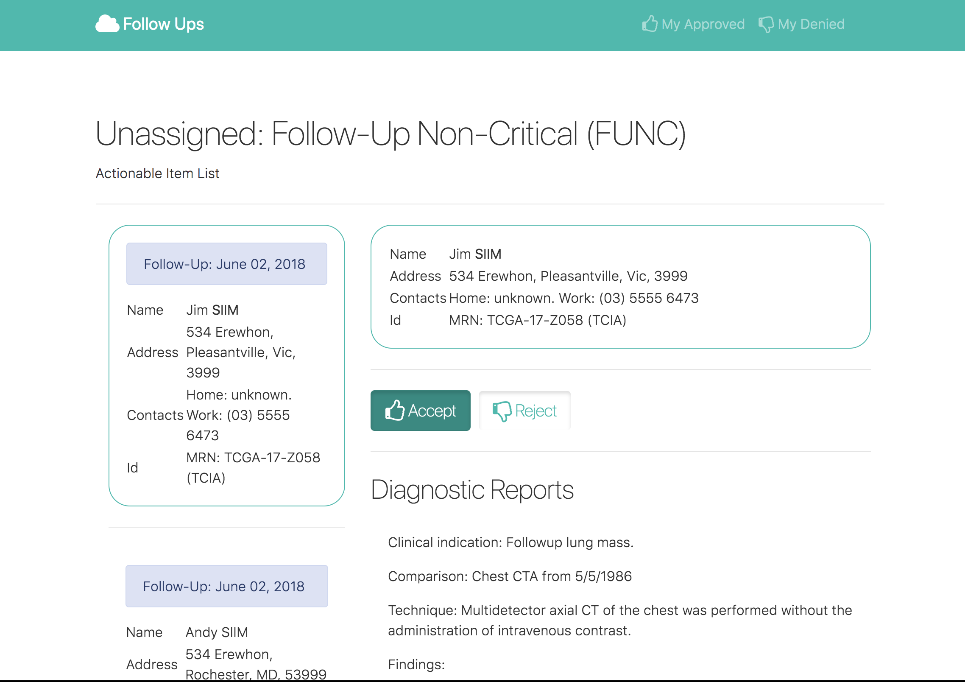Viewport: 965px width, 682px height.
Task: Click 'Unassigned: Follow-Up Non-Critical (FUNC)' heading
Action: [390, 134]
